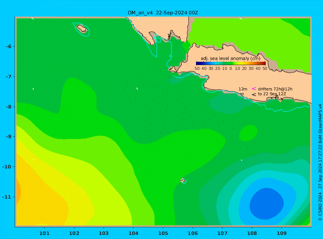The height and width of the screenshot is (239, 323).
Task: Click longitude label 108 on x-axis
Action: pyautogui.click(x=252, y=233)
